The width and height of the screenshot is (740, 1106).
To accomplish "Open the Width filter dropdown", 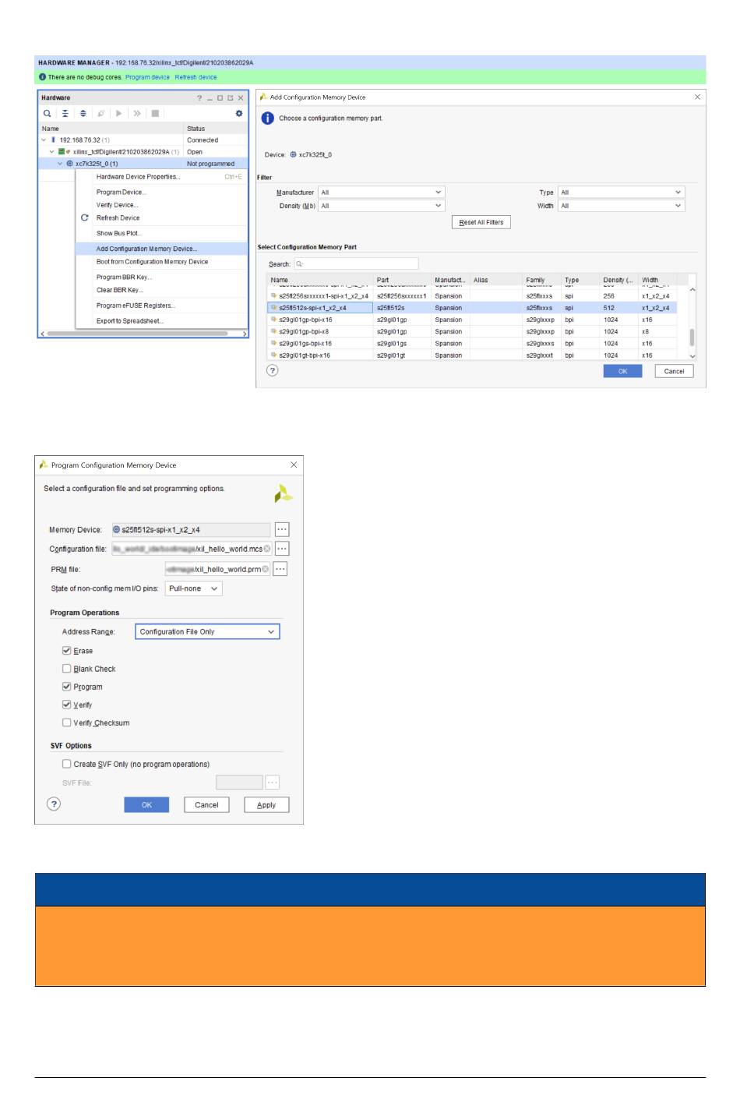I will click(622, 206).
